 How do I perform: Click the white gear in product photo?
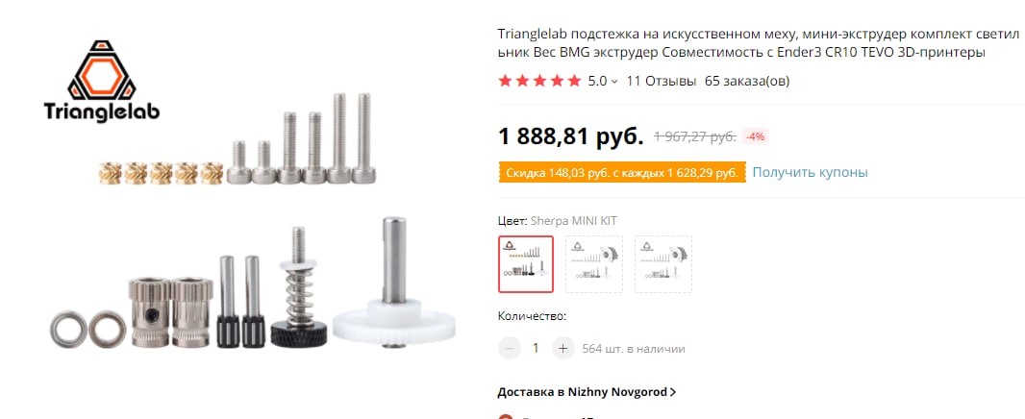[x=393, y=322]
